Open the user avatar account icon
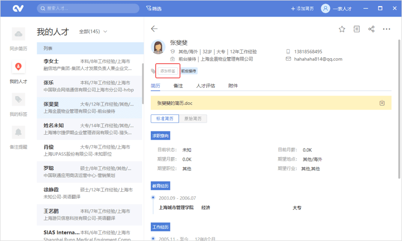The height and width of the screenshot is (241, 402). point(325,9)
